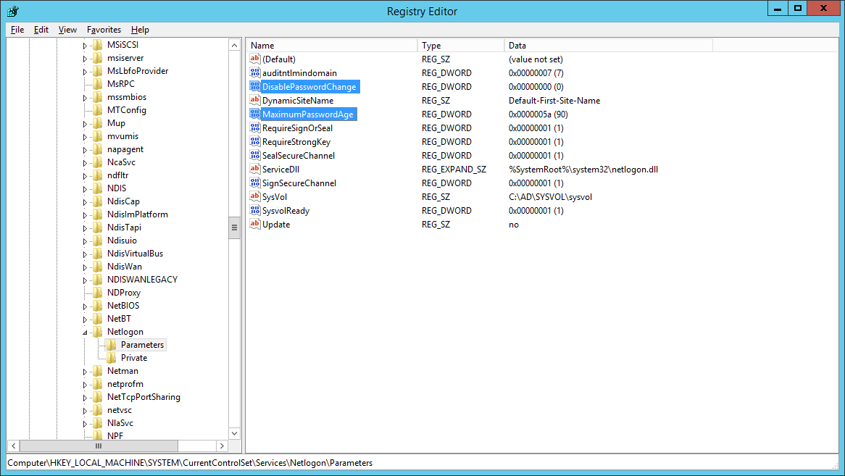Click the NlaSvc folder icon
This screenshot has height=476, width=845.
click(98, 423)
